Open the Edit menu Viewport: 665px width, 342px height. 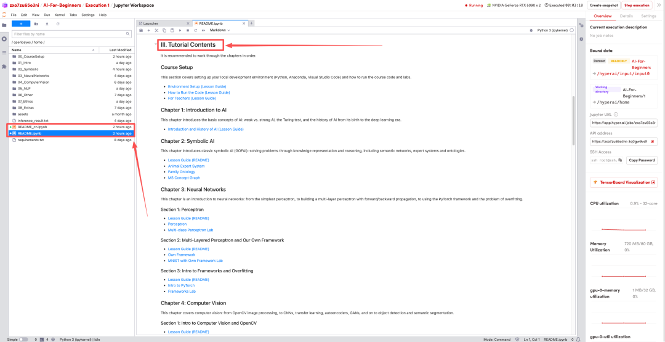point(24,15)
